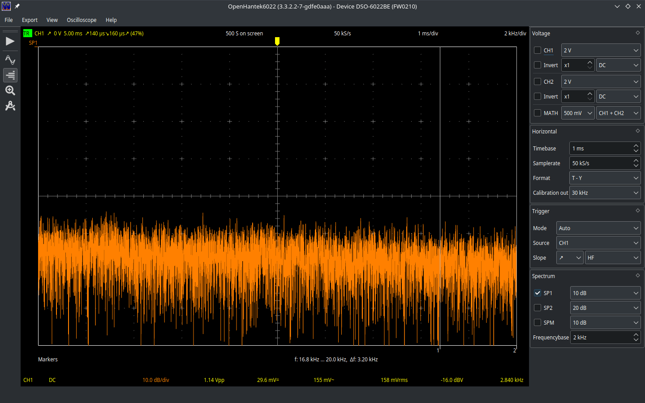This screenshot has width=645, height=403.
Task: Click the 500 S on screen readout
Action: click(244, 33)
